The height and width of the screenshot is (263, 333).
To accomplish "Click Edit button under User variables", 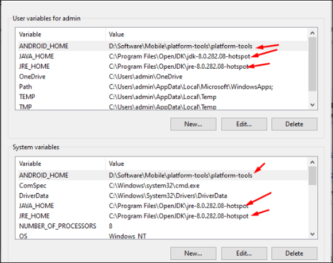I will click(x=244, y=124).
